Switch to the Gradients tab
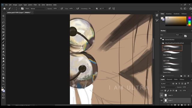 point(176,14)
